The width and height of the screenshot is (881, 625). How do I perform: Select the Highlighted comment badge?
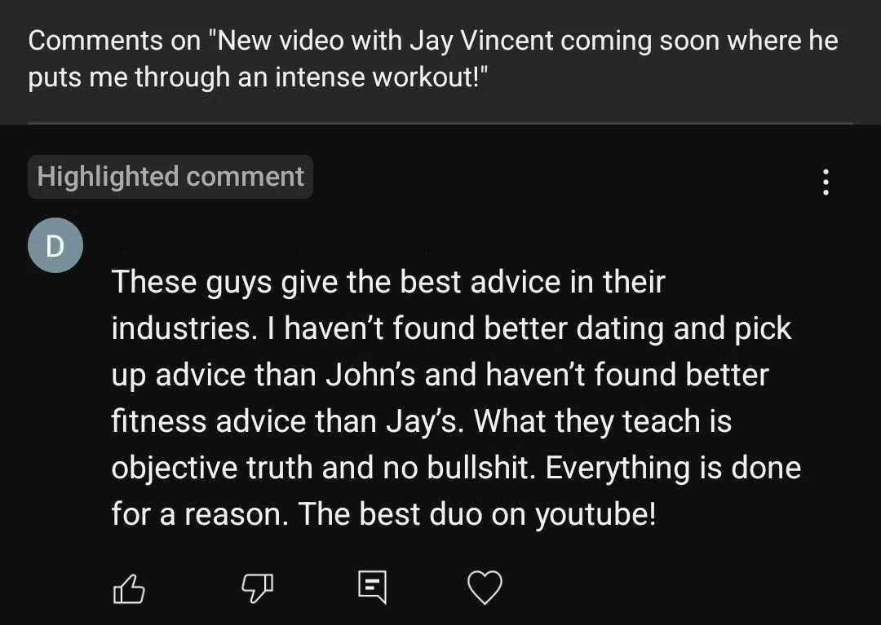pyautogui.click(x=170, y=177)
